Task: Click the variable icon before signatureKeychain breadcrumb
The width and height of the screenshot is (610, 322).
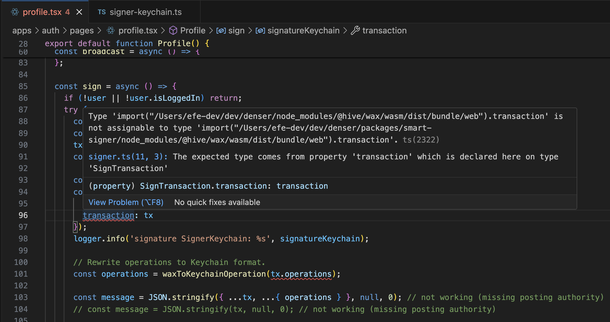Action: 260,31
